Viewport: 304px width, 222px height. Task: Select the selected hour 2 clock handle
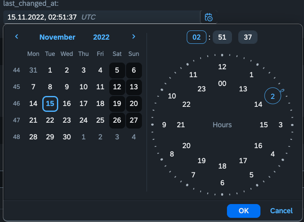273,96
